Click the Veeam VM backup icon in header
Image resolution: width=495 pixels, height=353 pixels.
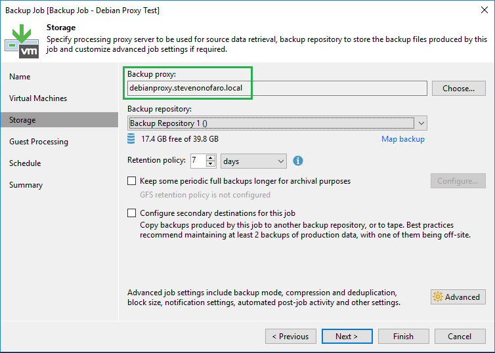(x=22, y=40)
